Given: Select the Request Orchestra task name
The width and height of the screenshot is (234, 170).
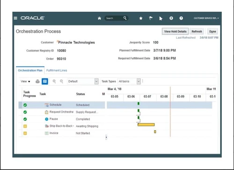Looking at the screenshot, I should [x=61, y=112].
